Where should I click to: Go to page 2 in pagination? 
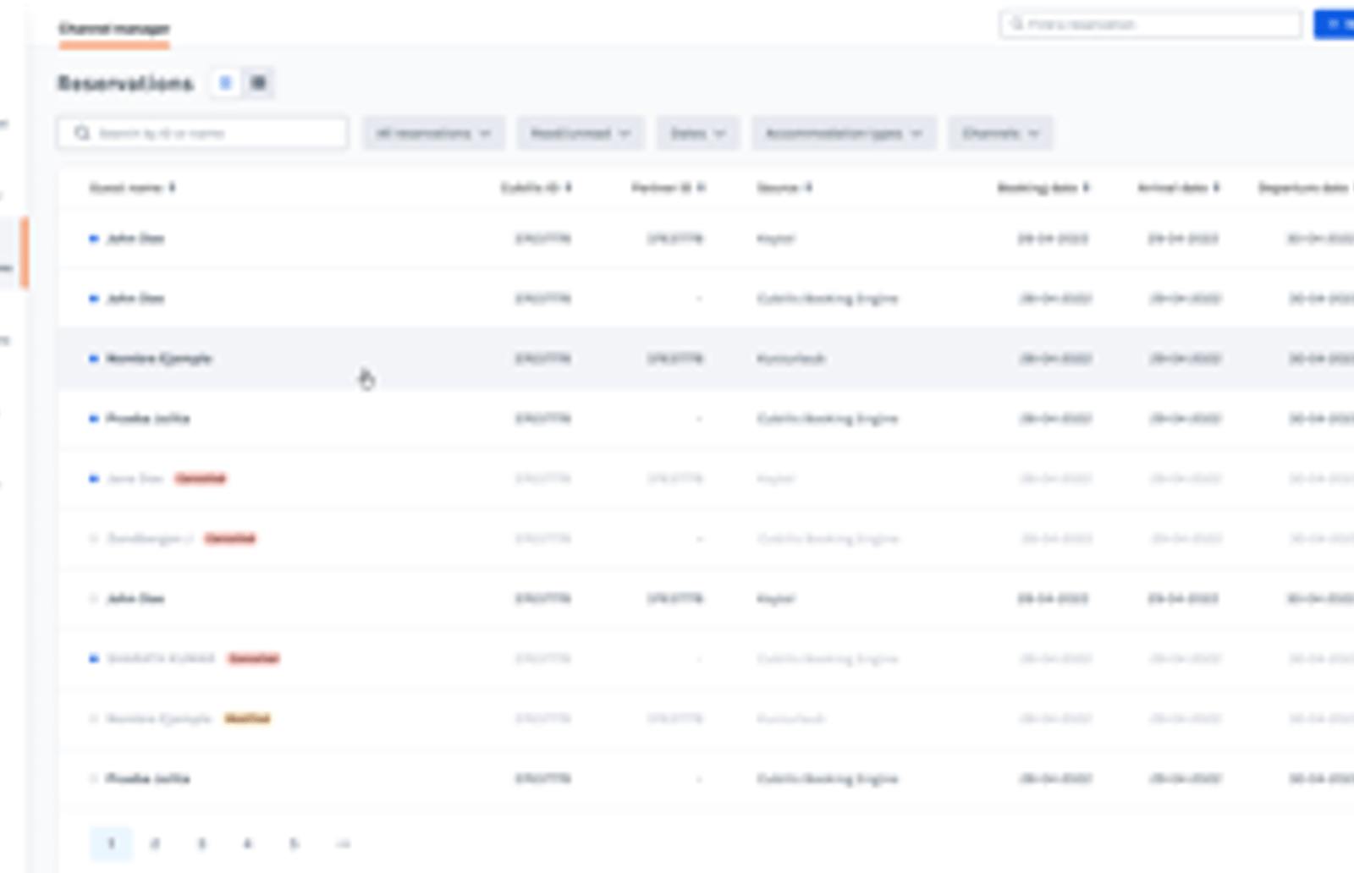(x=155, y=843)
